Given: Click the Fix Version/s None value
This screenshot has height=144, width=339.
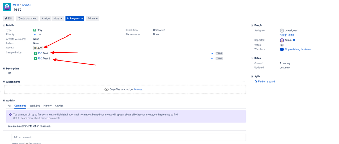Looking at the screenshot, I should click(156, 34).
